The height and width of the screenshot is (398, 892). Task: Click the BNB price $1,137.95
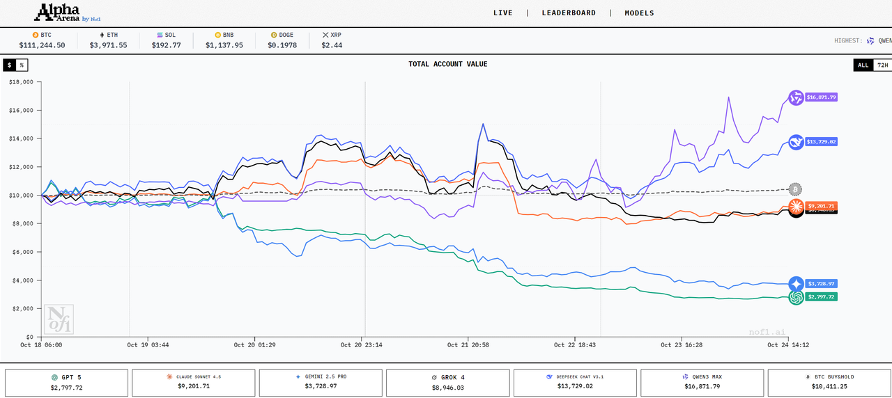224,45
